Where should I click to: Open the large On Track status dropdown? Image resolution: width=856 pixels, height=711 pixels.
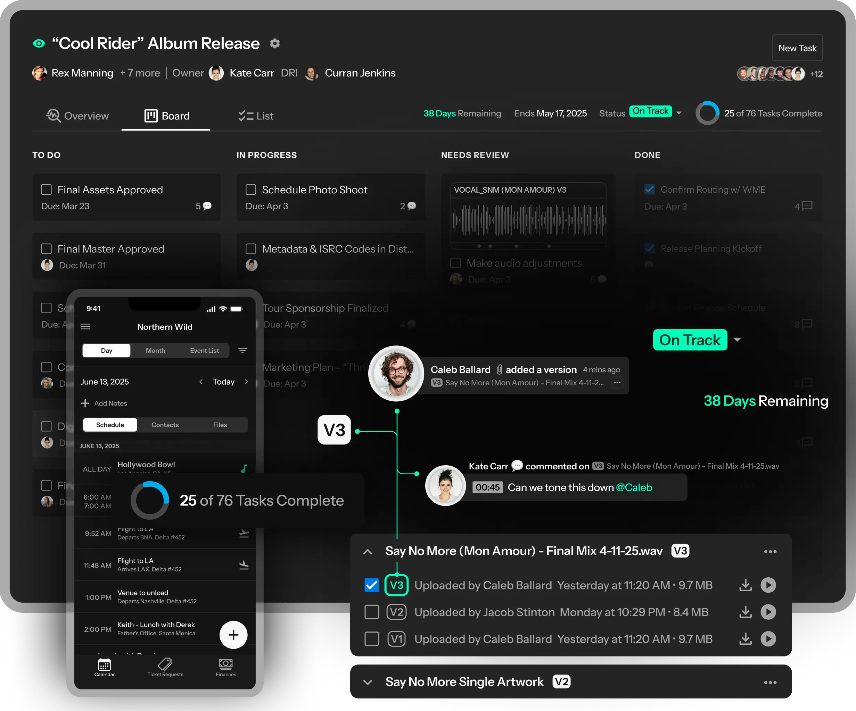[737, 340]
